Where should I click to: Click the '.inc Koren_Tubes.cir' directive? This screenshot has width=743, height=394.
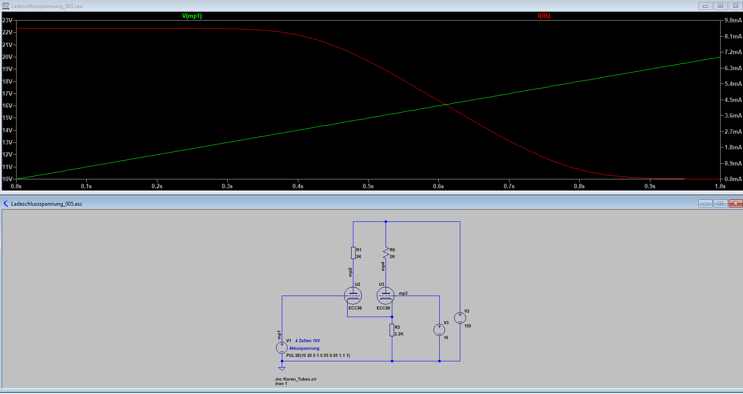pyautogui.click(x=296, y=379)
